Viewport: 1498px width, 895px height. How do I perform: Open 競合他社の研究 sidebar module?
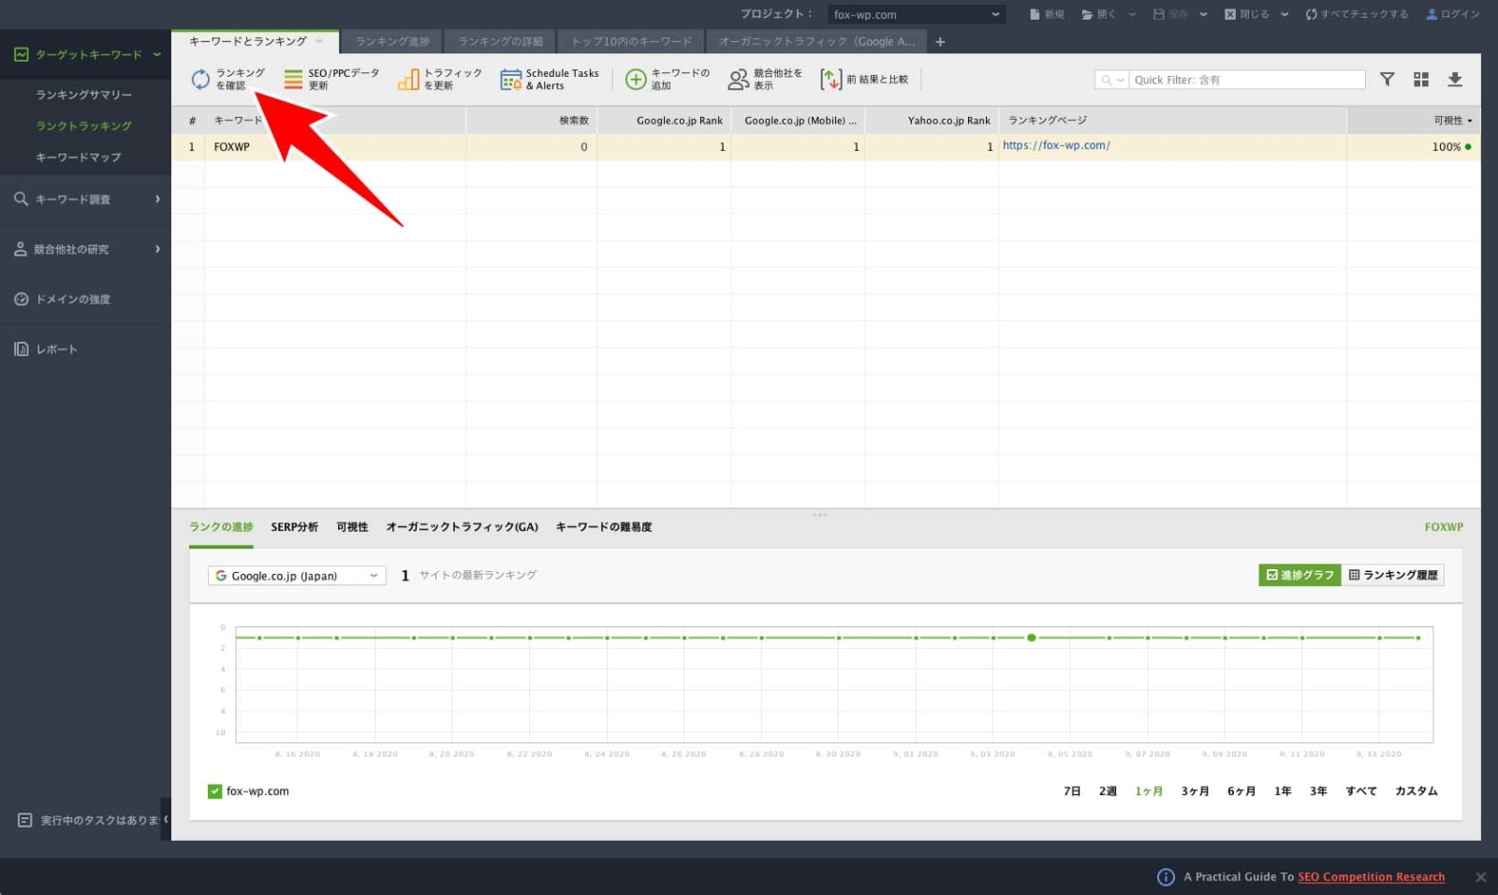tap(85, 249)
